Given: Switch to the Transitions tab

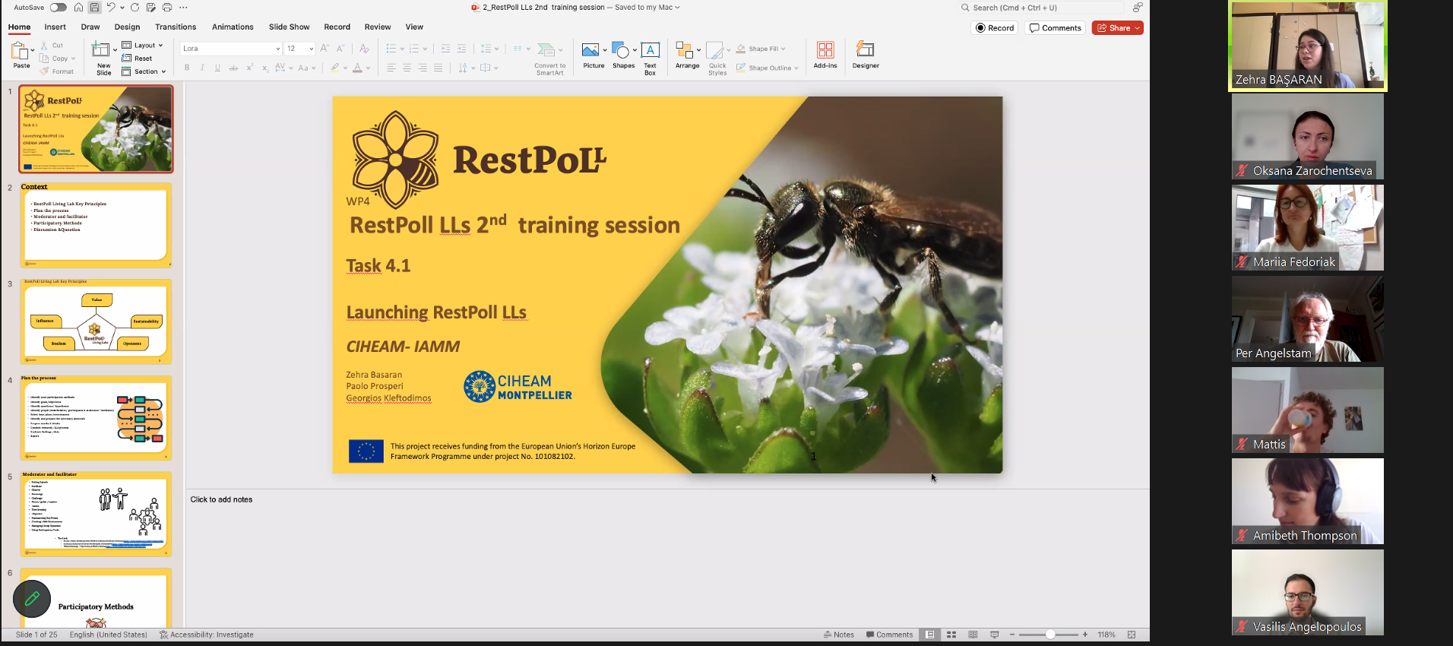Looking at the screenshot, I should tap(176, 27).
